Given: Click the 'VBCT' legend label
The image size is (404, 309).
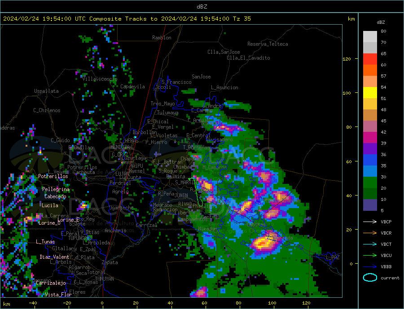Looking at the screenshot, I should (386, 244).
